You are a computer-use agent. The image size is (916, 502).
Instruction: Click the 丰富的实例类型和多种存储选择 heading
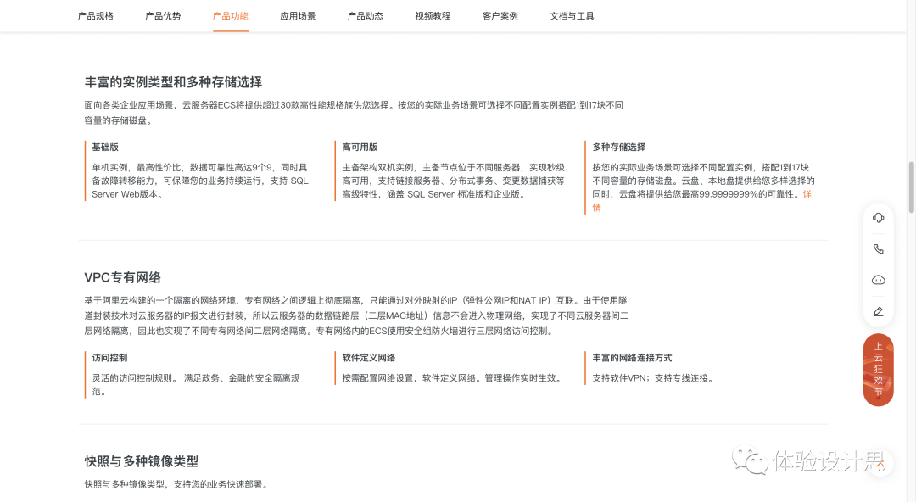174,82
